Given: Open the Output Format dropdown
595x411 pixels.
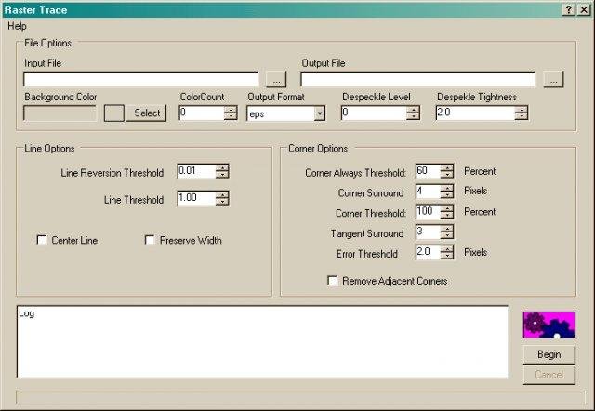Looking at the screenshot, I should 320,113.
